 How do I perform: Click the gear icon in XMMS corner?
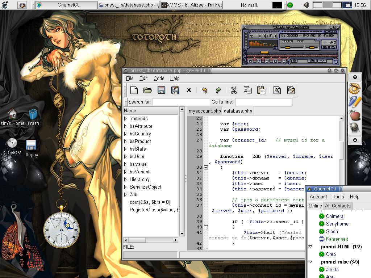tap(336, 62)
